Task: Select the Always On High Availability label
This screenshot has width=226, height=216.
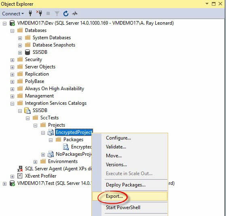Action: tap(55, 89)
